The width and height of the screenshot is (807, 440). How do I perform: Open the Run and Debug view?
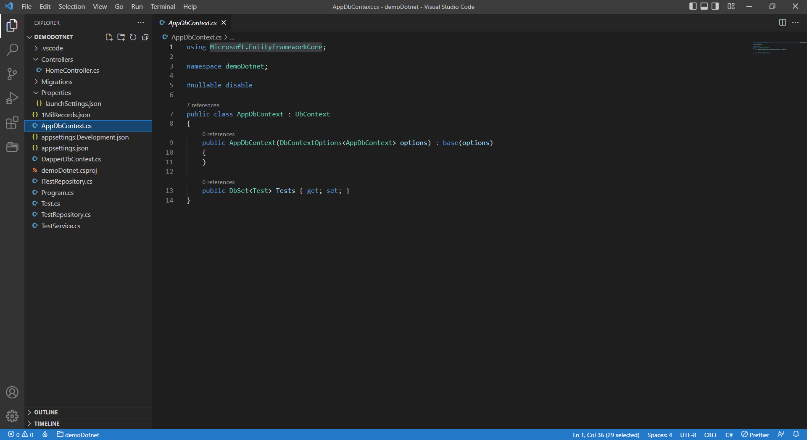coord(12,98)
